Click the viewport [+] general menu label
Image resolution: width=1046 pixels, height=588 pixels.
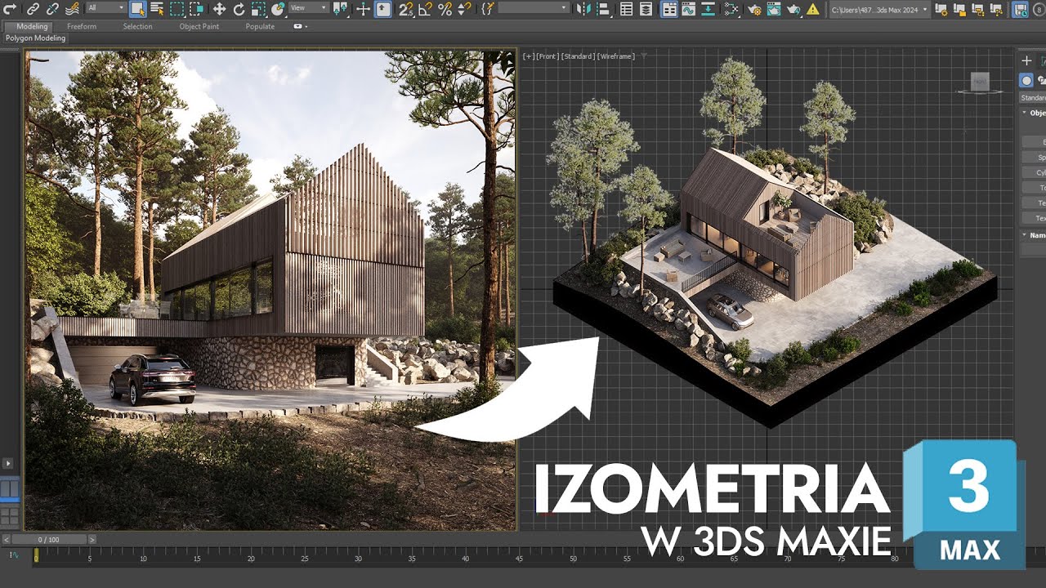point(529,56)
